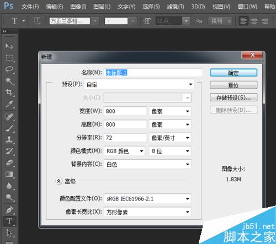Select the Brush tool
276x244 pixels.
9,128
